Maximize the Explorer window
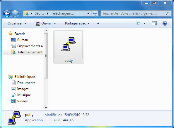 154,3
